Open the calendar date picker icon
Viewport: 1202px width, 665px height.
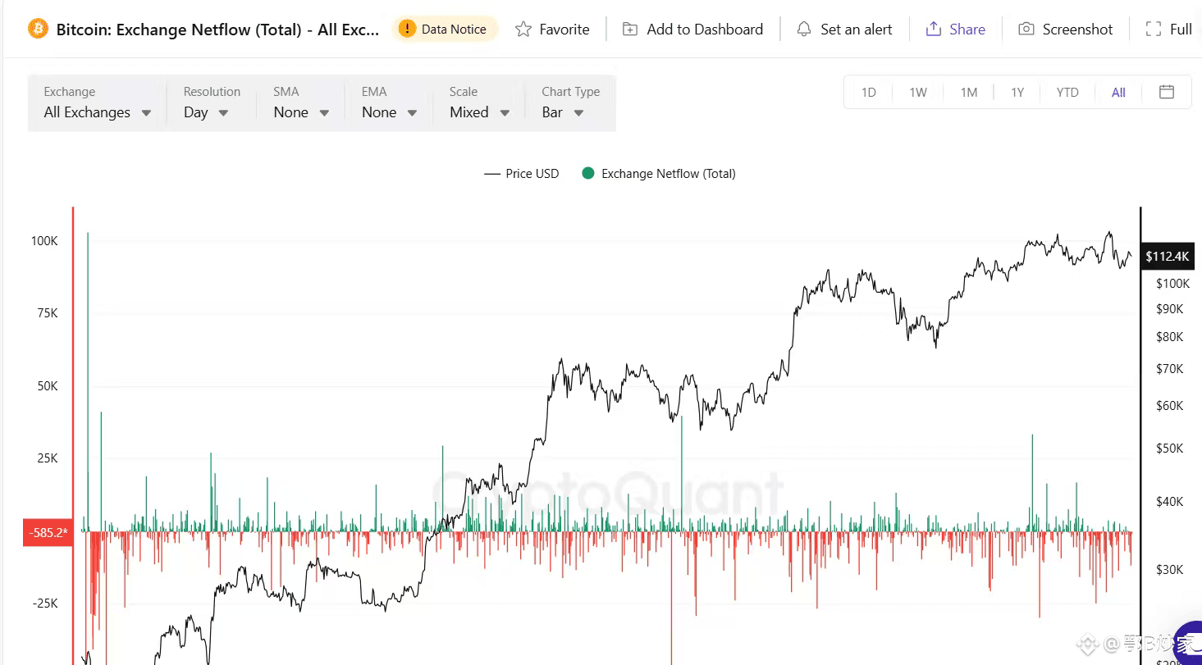pos(1167,92)
